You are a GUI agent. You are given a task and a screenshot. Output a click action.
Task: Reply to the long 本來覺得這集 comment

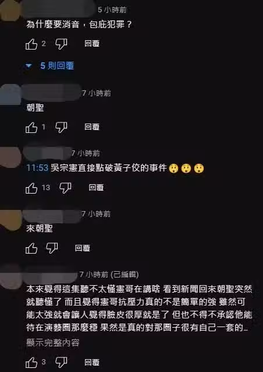92,362
